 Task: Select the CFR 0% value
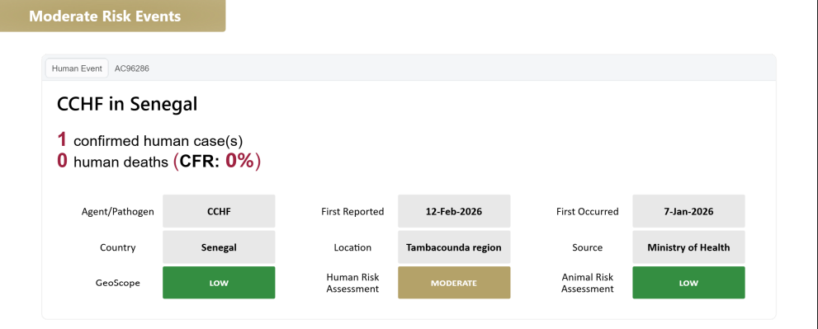coord(239,162)
